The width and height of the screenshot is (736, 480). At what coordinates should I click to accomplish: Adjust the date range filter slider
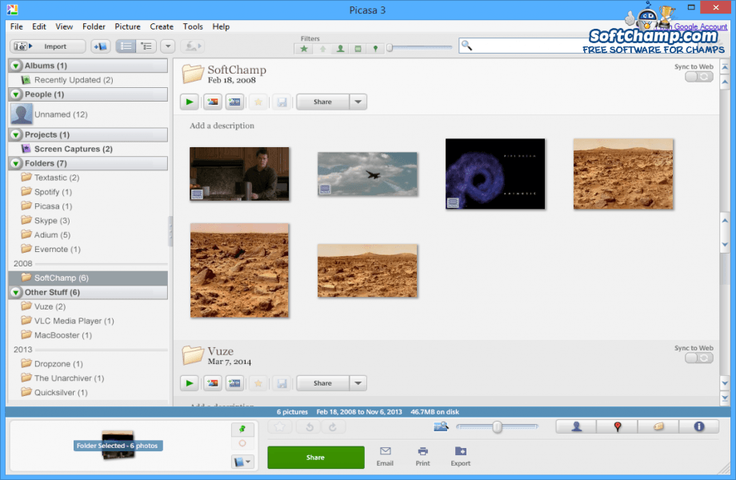[389, 47]
